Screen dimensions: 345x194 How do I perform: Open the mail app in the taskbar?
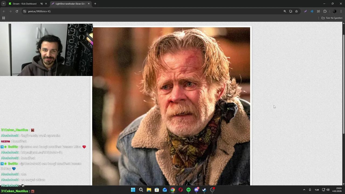pos(165,190)
